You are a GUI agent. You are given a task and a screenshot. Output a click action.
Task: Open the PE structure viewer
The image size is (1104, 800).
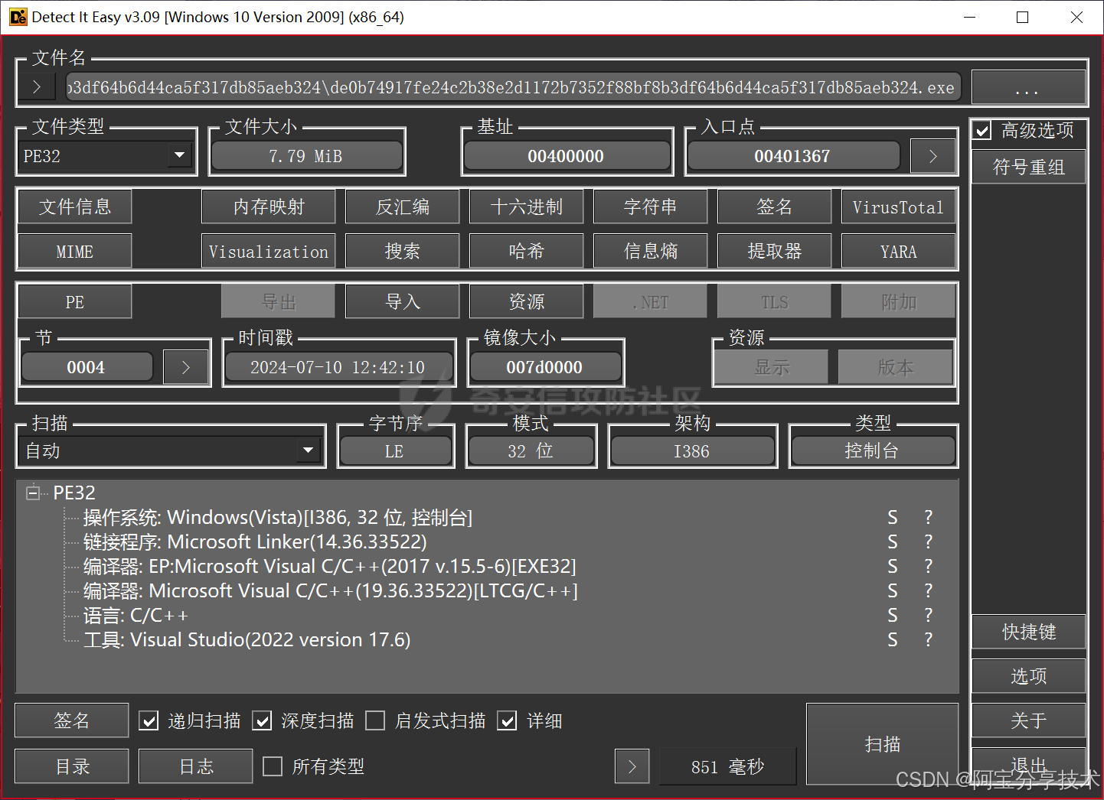[75, 301]
